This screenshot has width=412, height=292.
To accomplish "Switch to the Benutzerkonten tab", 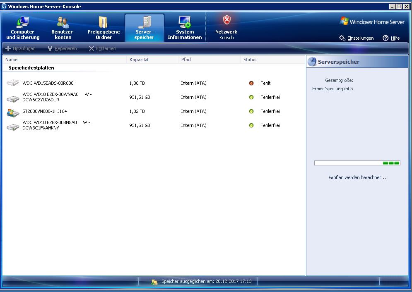I will [x=63, y=28].
